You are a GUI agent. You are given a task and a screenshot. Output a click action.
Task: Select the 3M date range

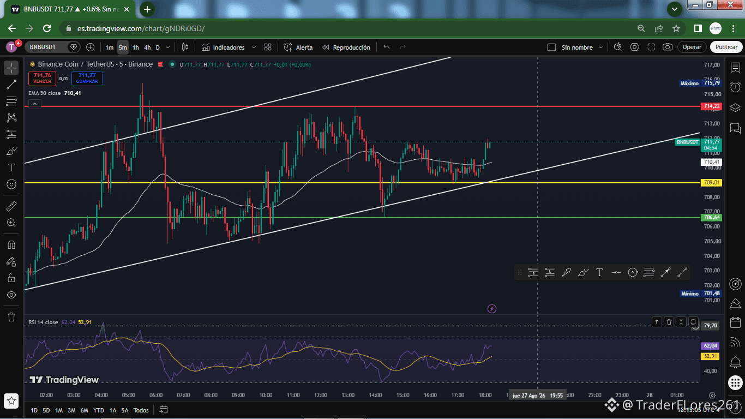71,410
